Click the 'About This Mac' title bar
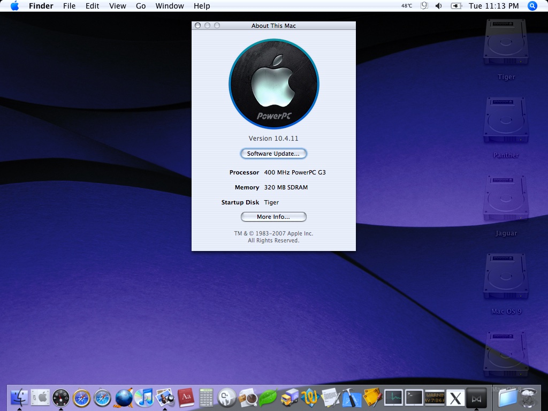Viewport: 548px width, 411px height. [x=273, y=26]
